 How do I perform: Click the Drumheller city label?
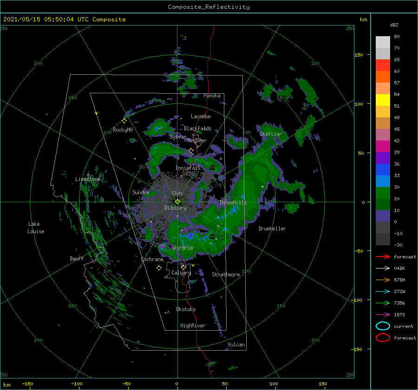pos(272,229)
